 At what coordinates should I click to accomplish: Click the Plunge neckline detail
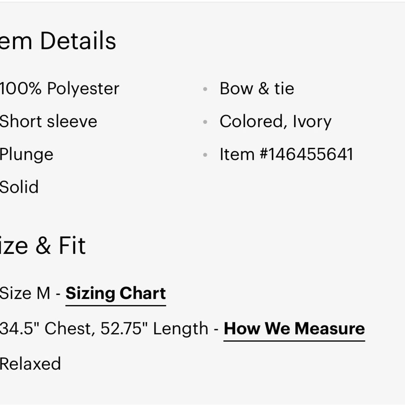(x=27, y=155)
